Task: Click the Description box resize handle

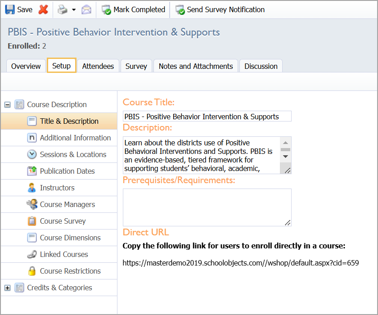Action: click(288, 171)
